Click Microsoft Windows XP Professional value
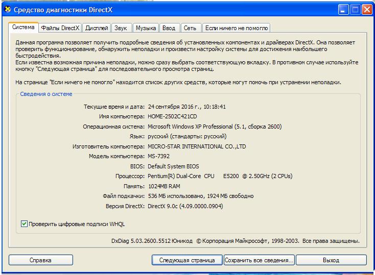375x275 pixels. (215, 127)
